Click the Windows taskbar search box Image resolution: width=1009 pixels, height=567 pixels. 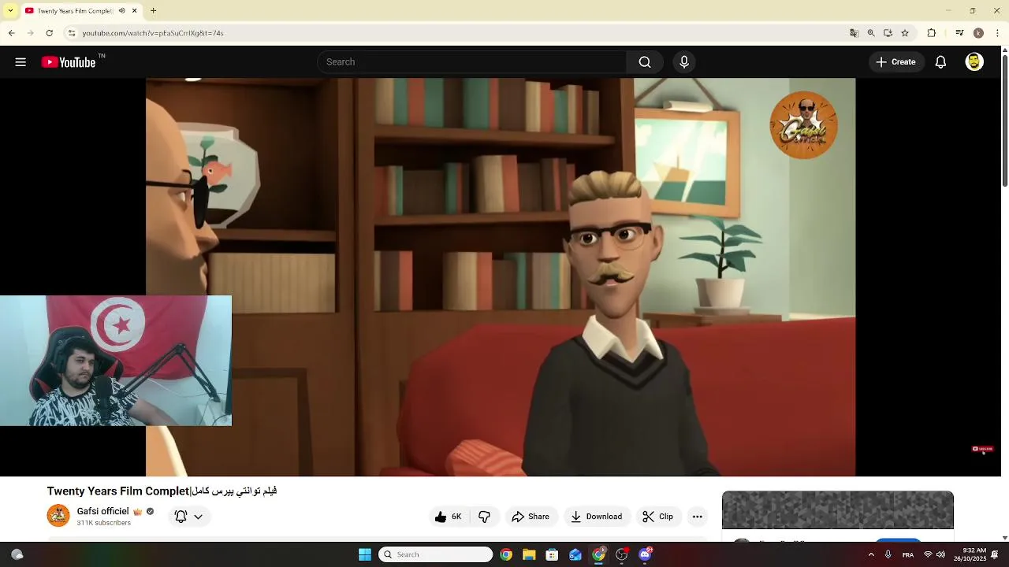(436, 554)
